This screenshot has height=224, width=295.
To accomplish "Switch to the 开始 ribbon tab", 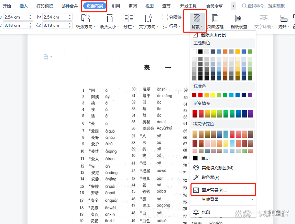I will click(x=8, y=5).
